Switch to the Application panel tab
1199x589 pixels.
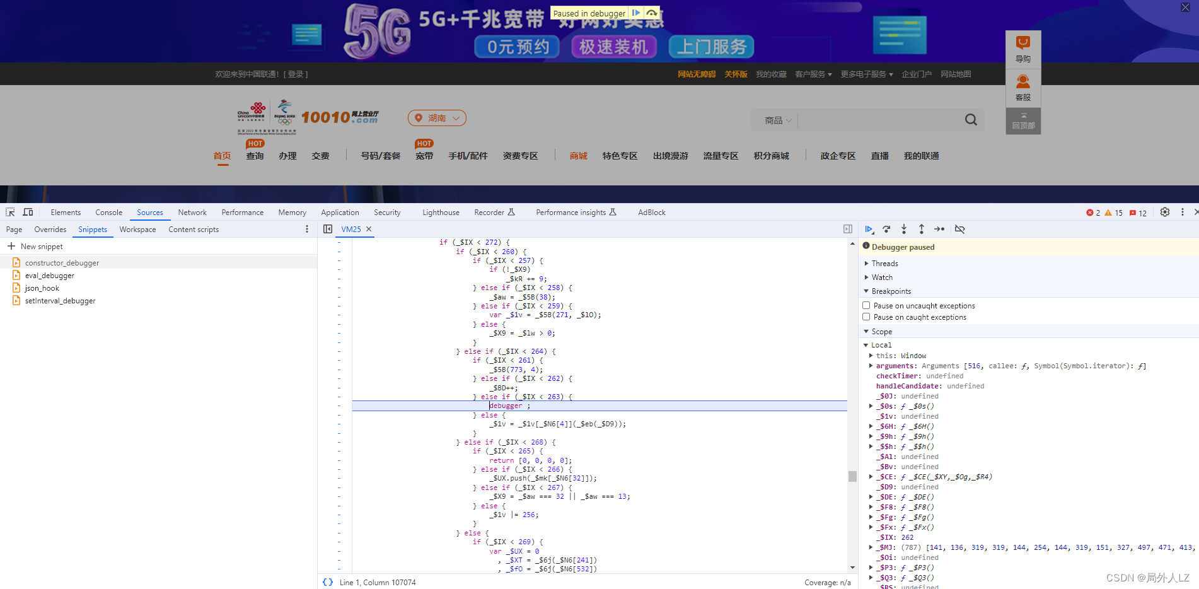(x=340, y=213)
